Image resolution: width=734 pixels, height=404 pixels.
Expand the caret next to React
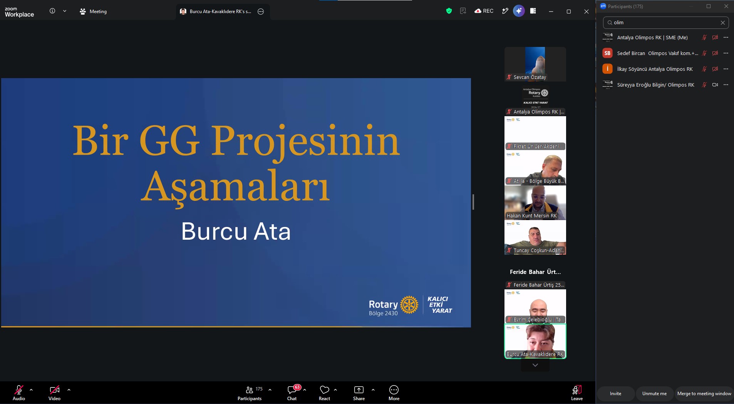(x=335, y=390)
